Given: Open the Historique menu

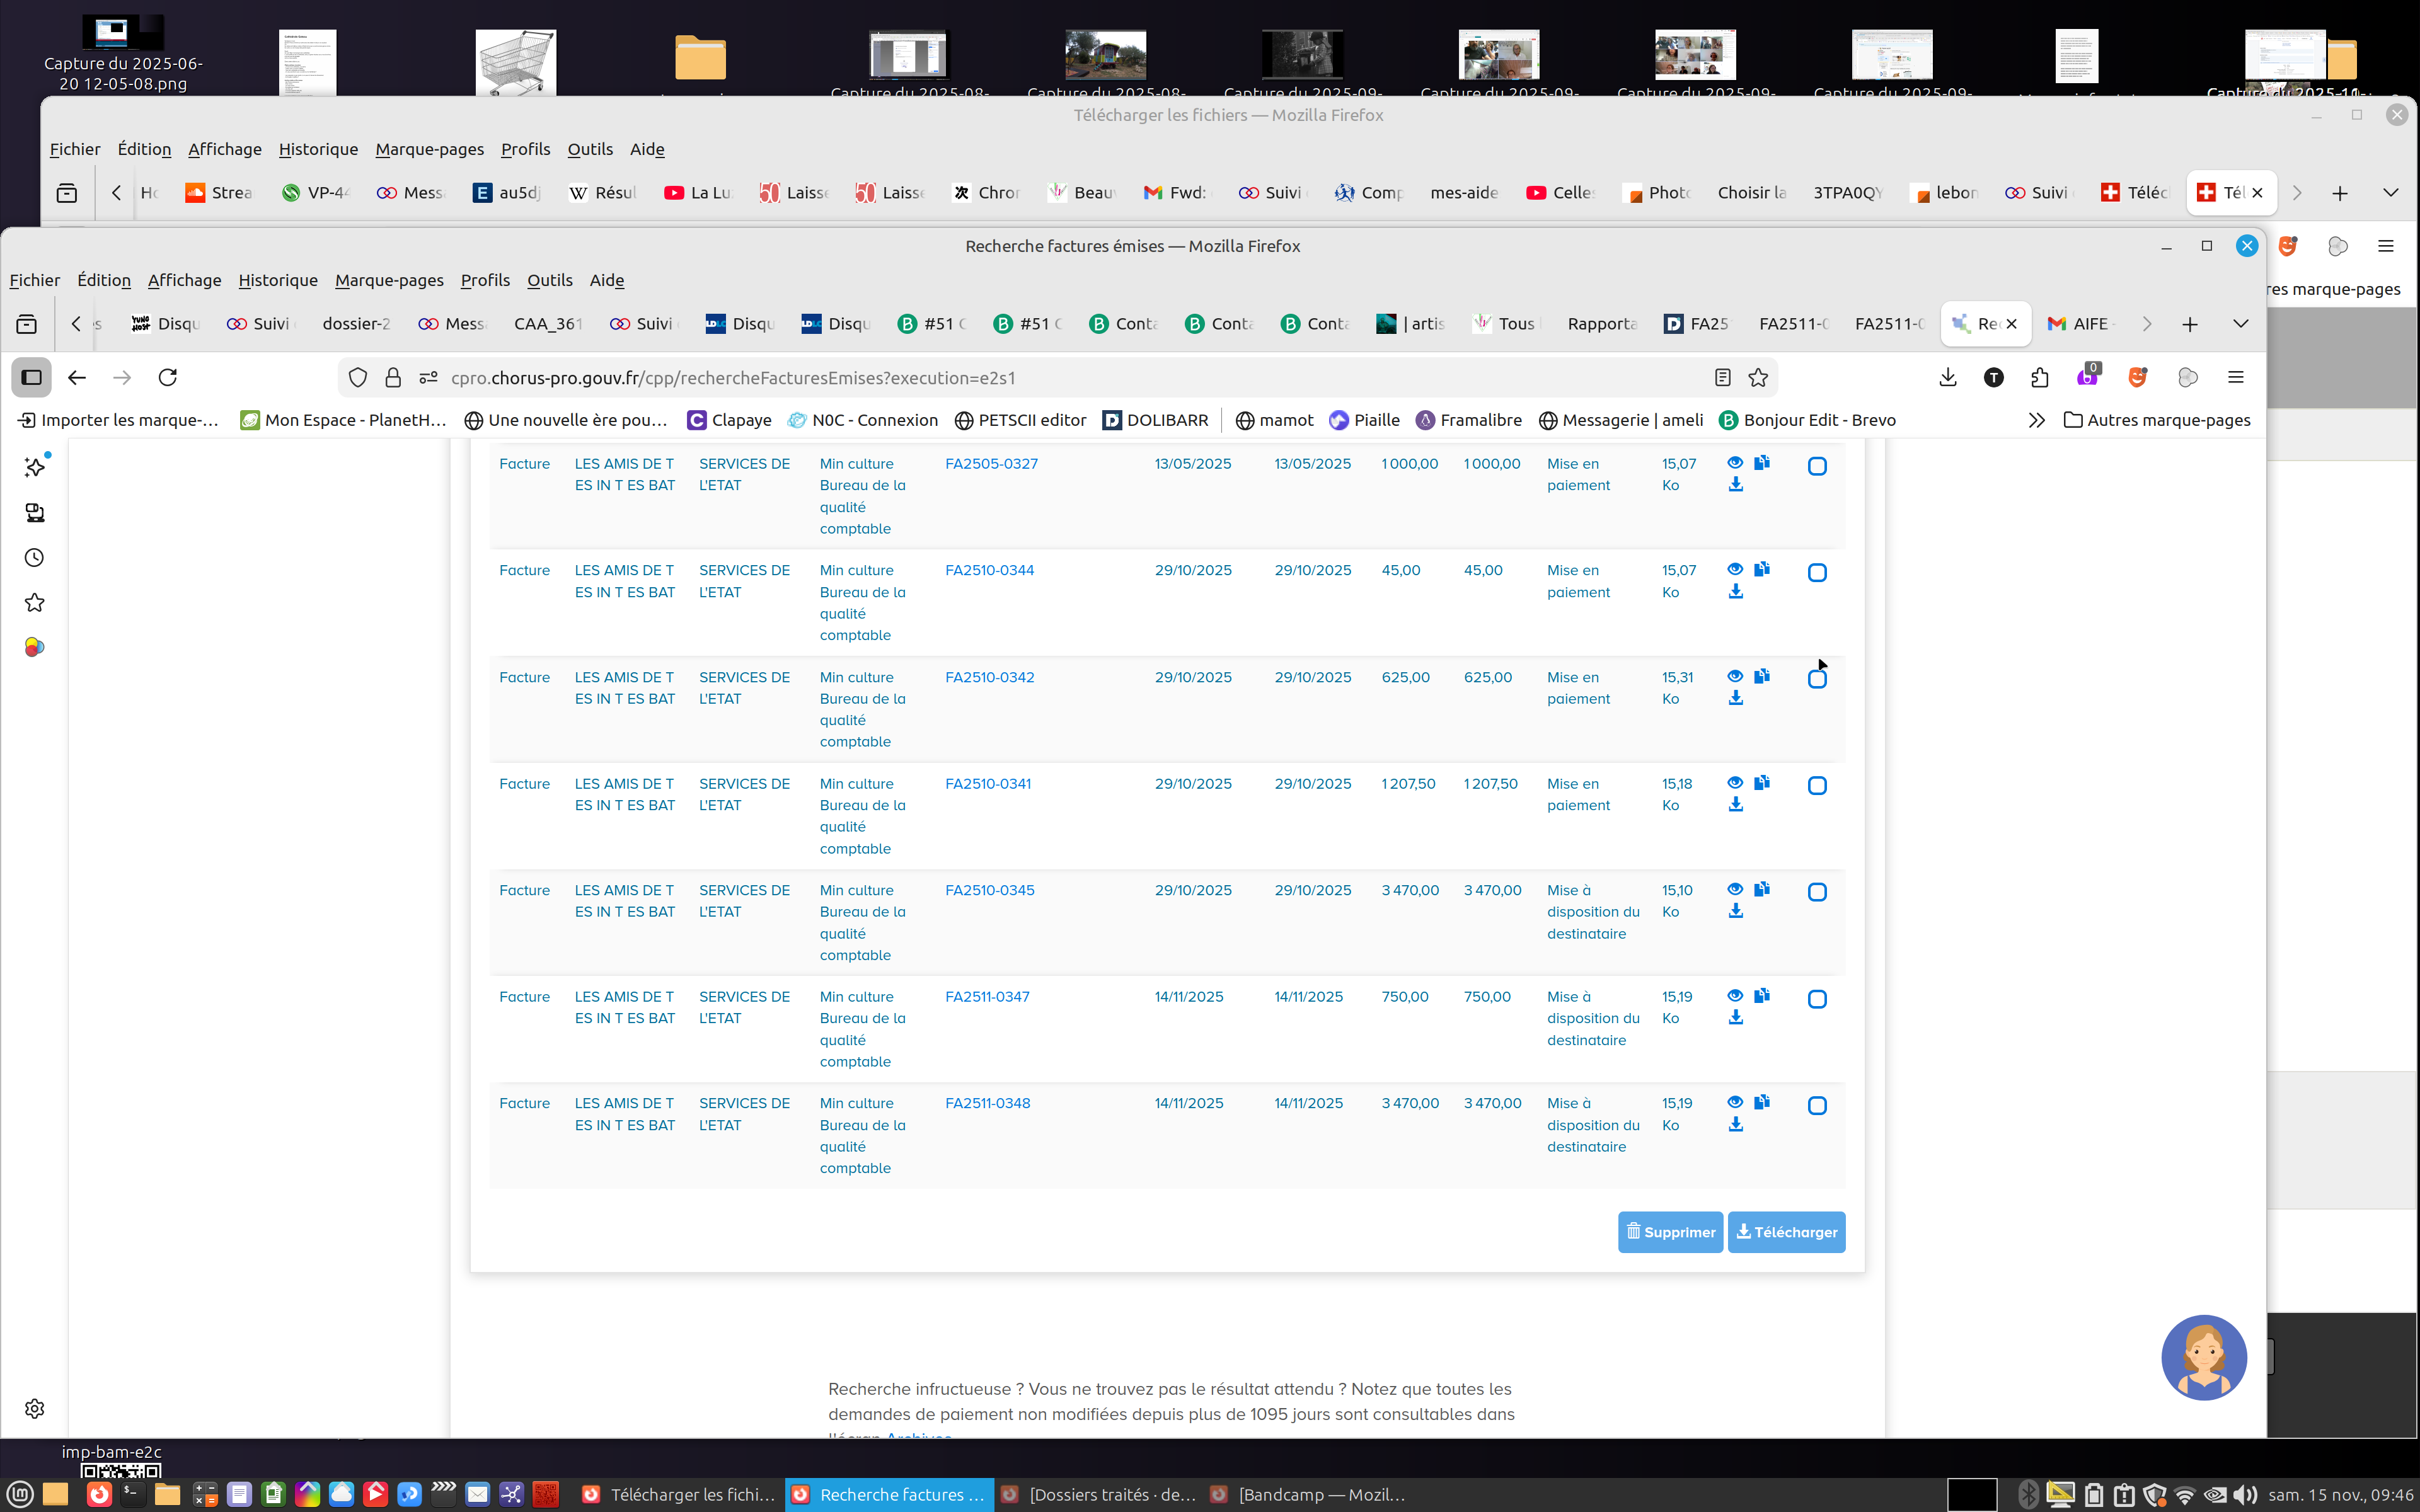Looking at the screenshot, I should [x=277, y=280].
